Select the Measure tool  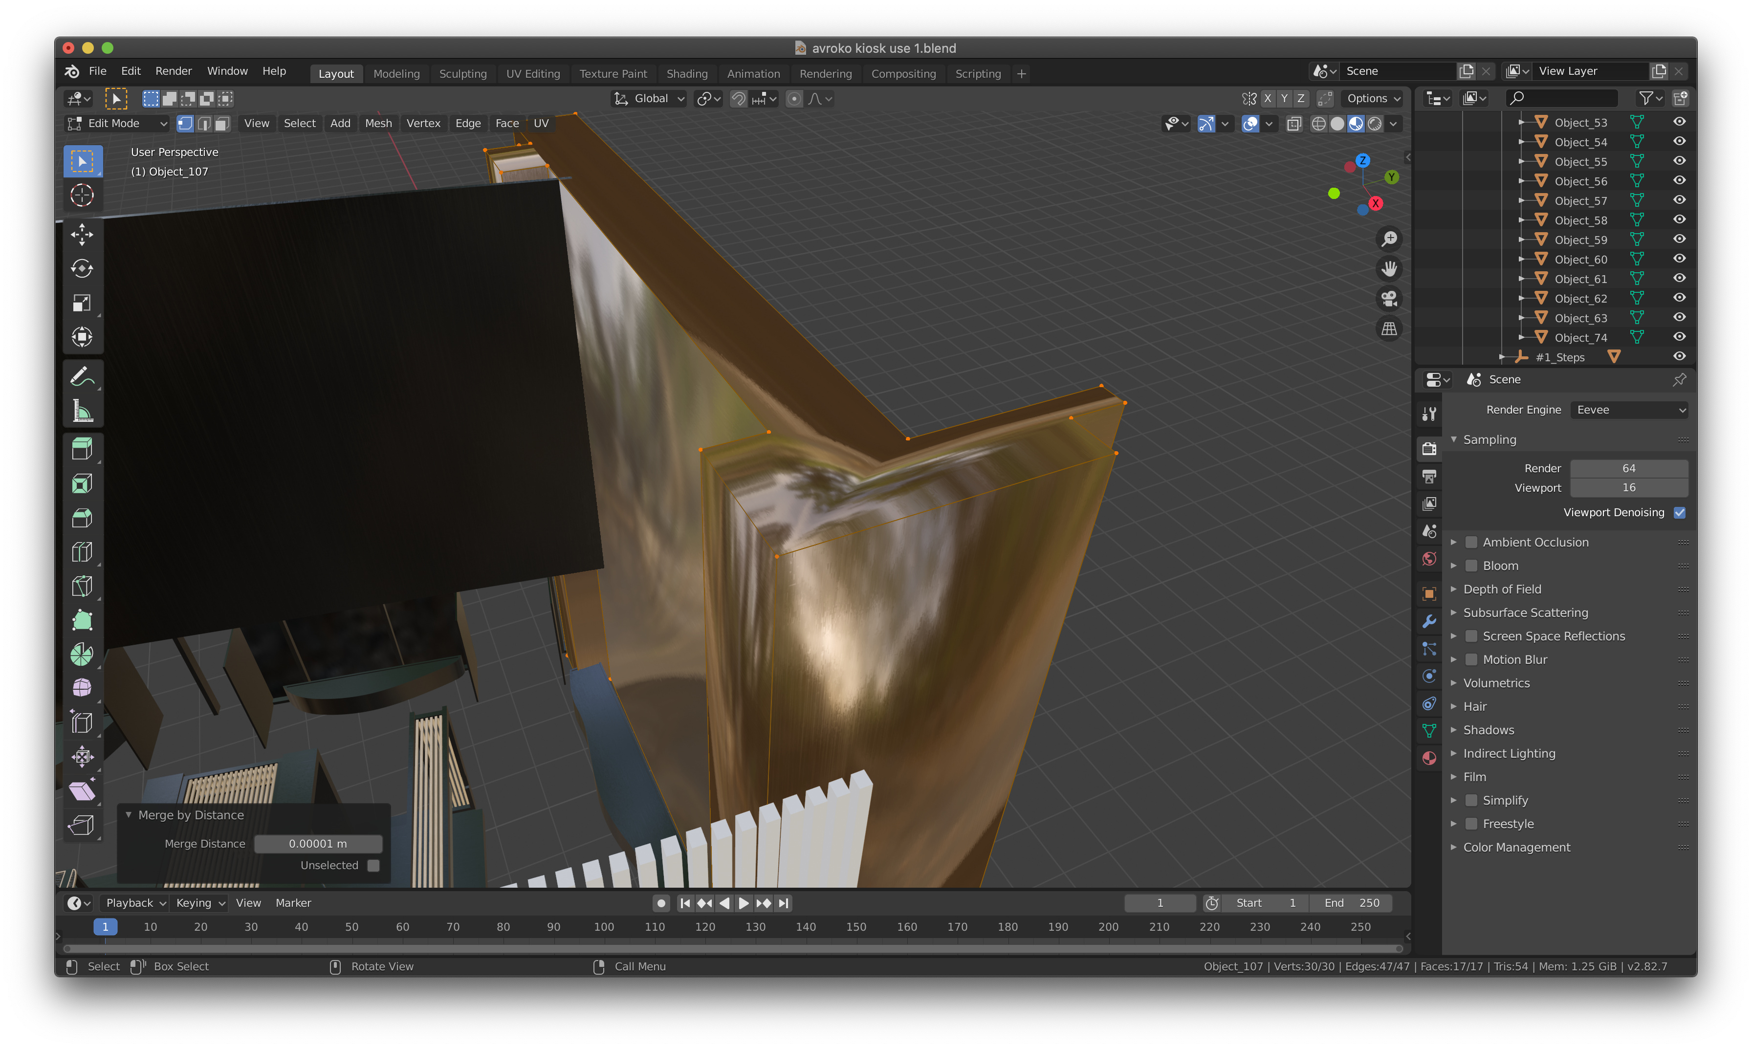[83, 411]
